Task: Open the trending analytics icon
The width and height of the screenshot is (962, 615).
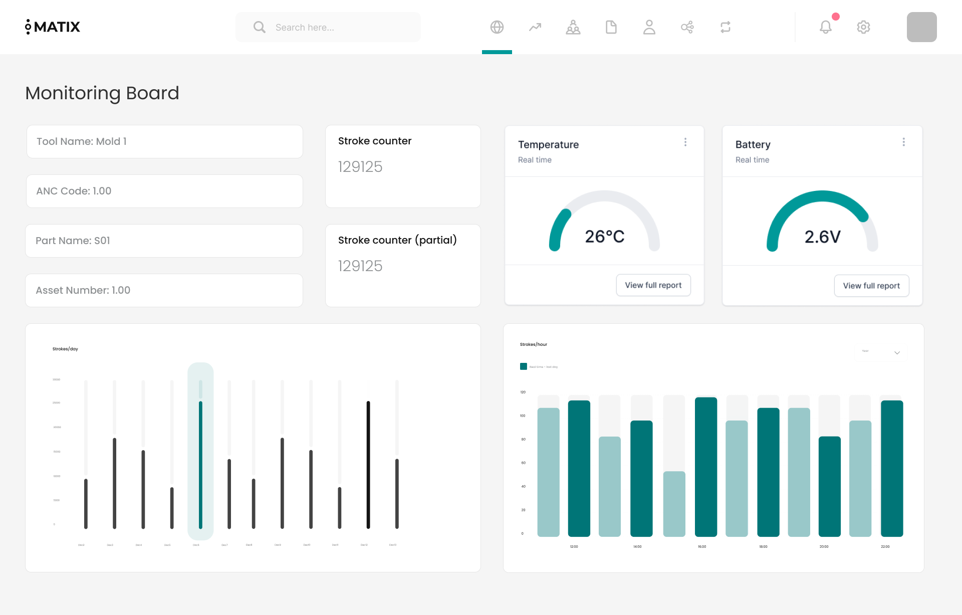Action: point(535,27)
